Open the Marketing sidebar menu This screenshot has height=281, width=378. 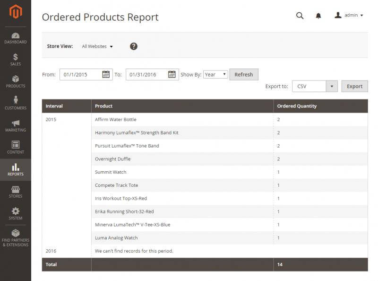[x=16, y=126]
